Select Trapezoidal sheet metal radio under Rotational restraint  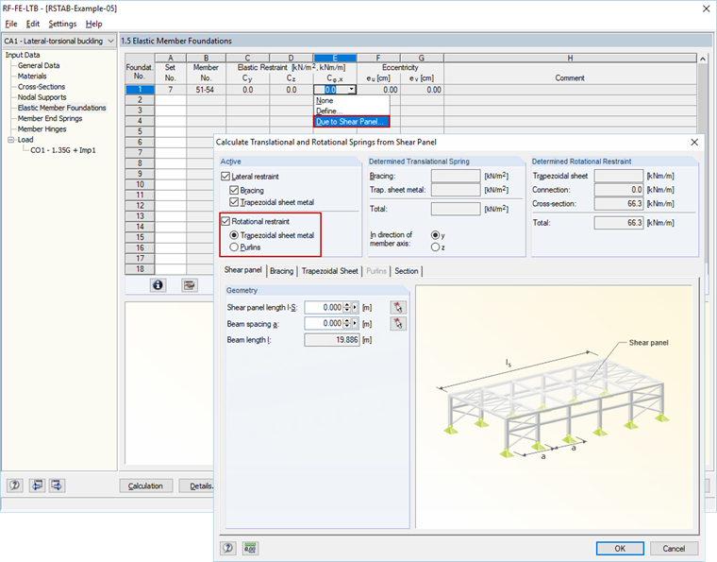click(x=234, y=235)
